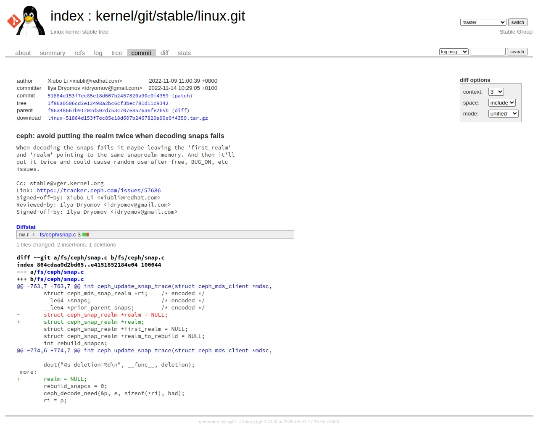
Task: Click the 'diff --git a/fs/ceph/snap.c' header line
Action: click(x=91, y=258)
